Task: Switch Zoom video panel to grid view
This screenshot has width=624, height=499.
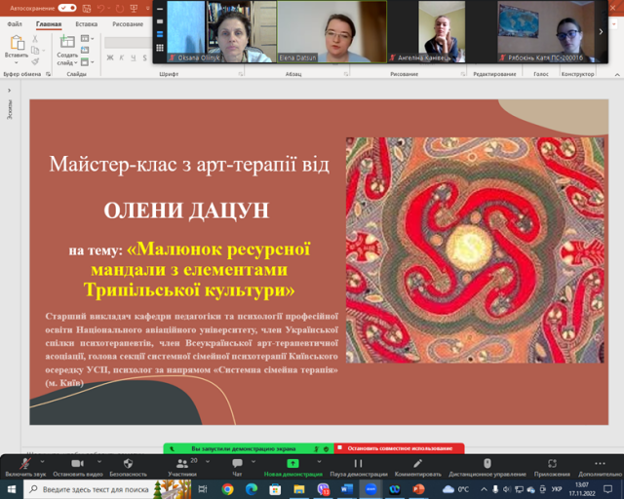Action: pyautogui.click(x=160, y=48)
